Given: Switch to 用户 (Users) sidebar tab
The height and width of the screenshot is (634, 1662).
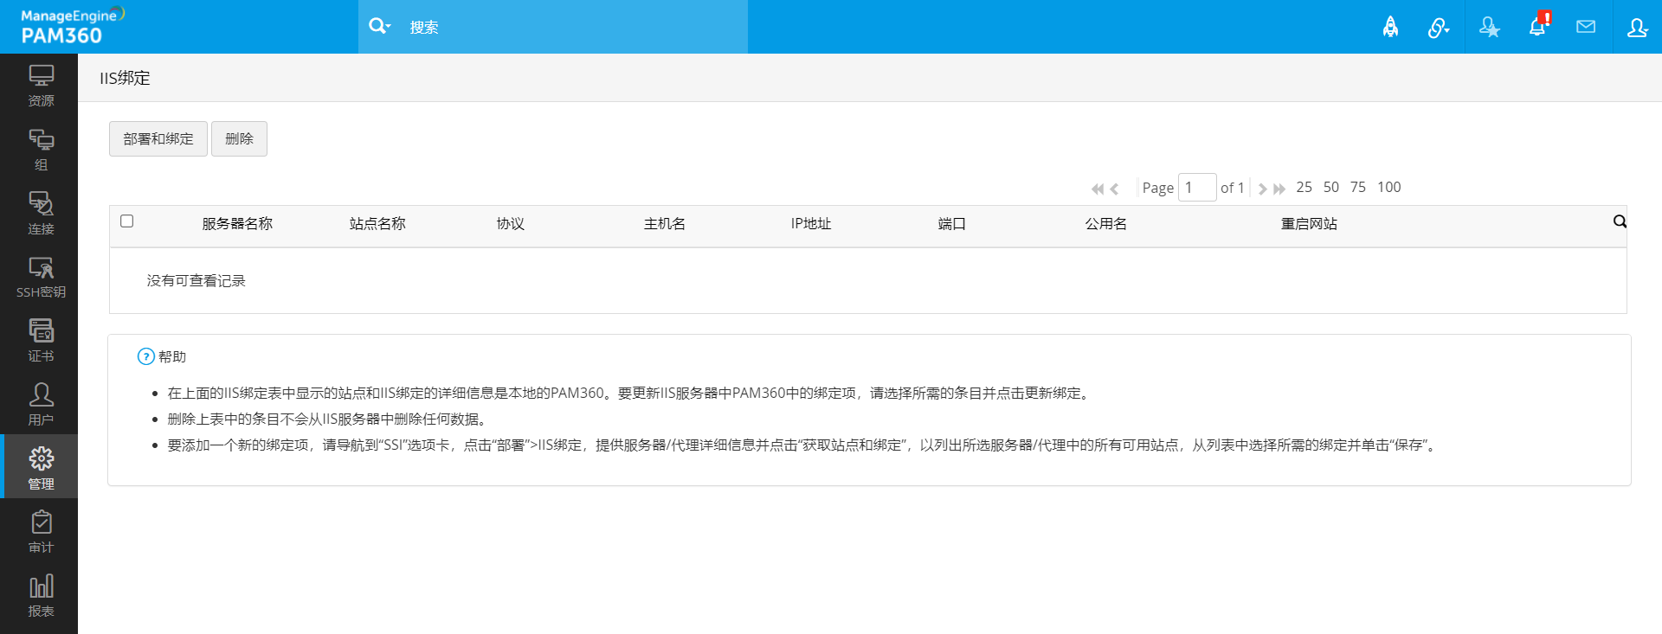Looking at the screenshot, I should tap(41, 404).
